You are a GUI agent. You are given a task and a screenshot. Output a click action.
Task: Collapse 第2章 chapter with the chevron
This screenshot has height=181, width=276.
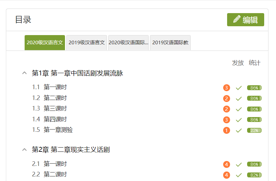(24, 150)
